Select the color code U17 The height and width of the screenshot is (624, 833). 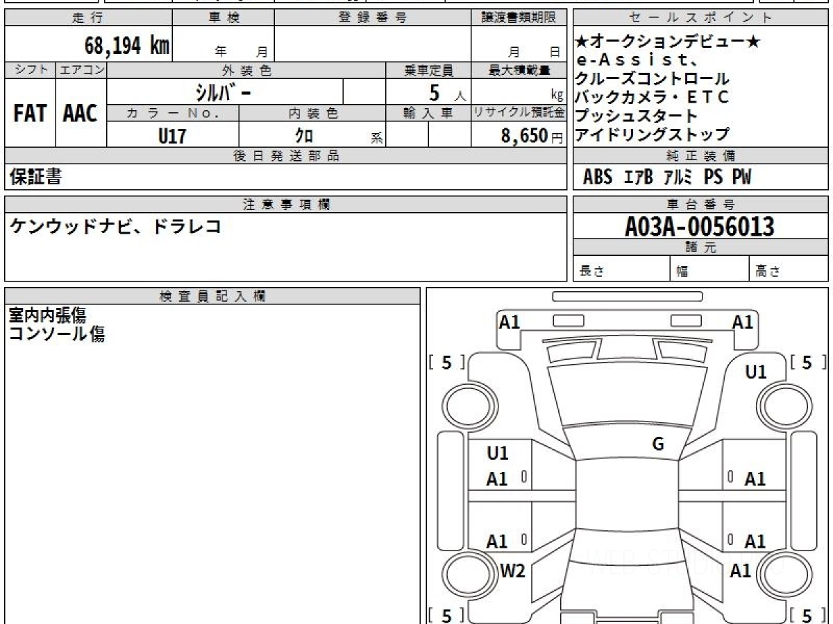click(172, 135)
